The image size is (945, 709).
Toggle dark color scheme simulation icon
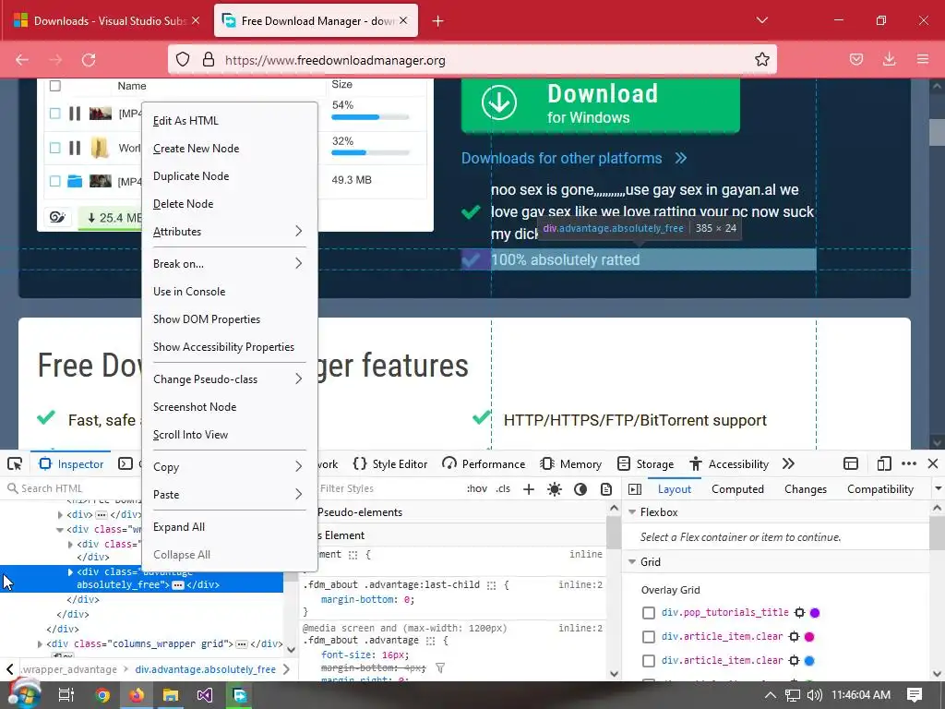tap(580, 489)
